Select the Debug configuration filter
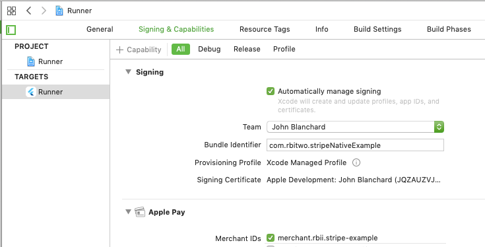Viewport: 485px width, 247px height. pos(209,50)
